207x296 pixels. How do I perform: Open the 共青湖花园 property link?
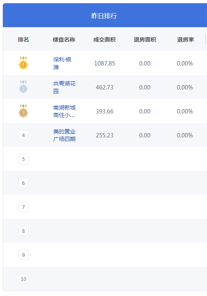[64, 87]
